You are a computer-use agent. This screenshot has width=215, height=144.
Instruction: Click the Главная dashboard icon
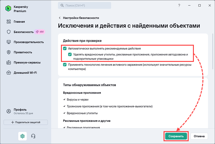coord(9,22)
